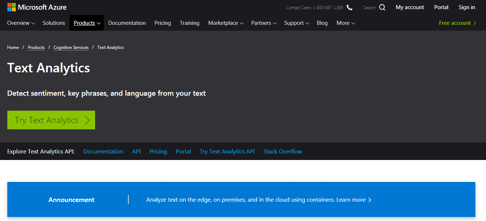Image resolution: width=486 pixels, height=221 pixels.
Task: Open Training in the navigation bar
Action: point(189,23)
